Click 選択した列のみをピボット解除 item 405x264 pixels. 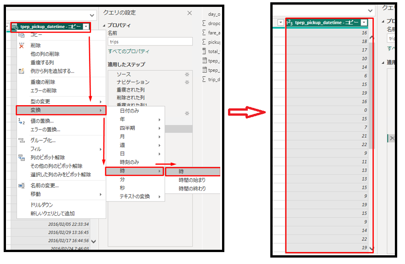tap(61, 175)
